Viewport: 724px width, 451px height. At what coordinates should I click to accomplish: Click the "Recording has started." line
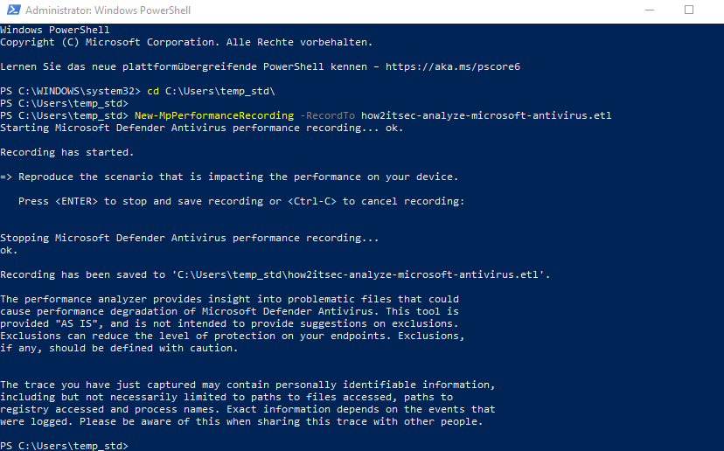pyautogui.click(x=67, y=152)
